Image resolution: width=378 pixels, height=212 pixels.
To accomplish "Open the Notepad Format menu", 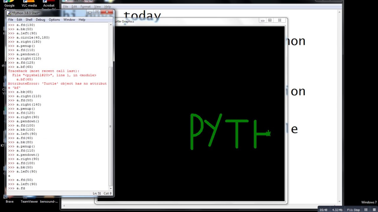I will click(86, 6).
